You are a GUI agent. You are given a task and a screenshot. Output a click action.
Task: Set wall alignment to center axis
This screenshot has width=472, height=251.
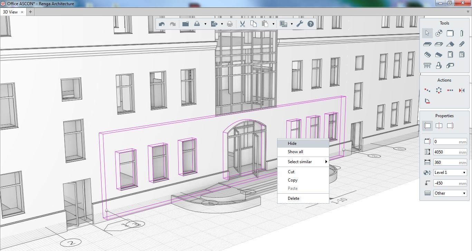click(439, 126)
